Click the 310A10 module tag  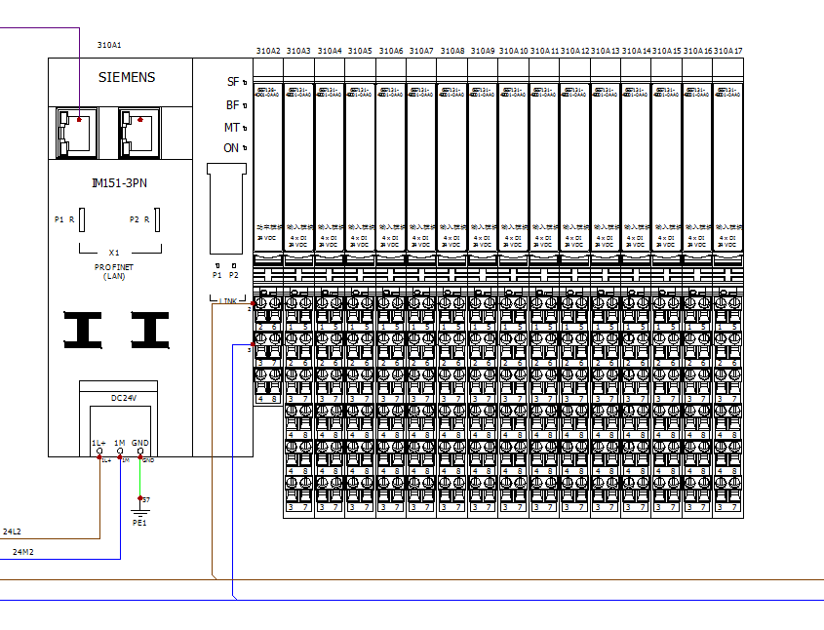point(514,51)
